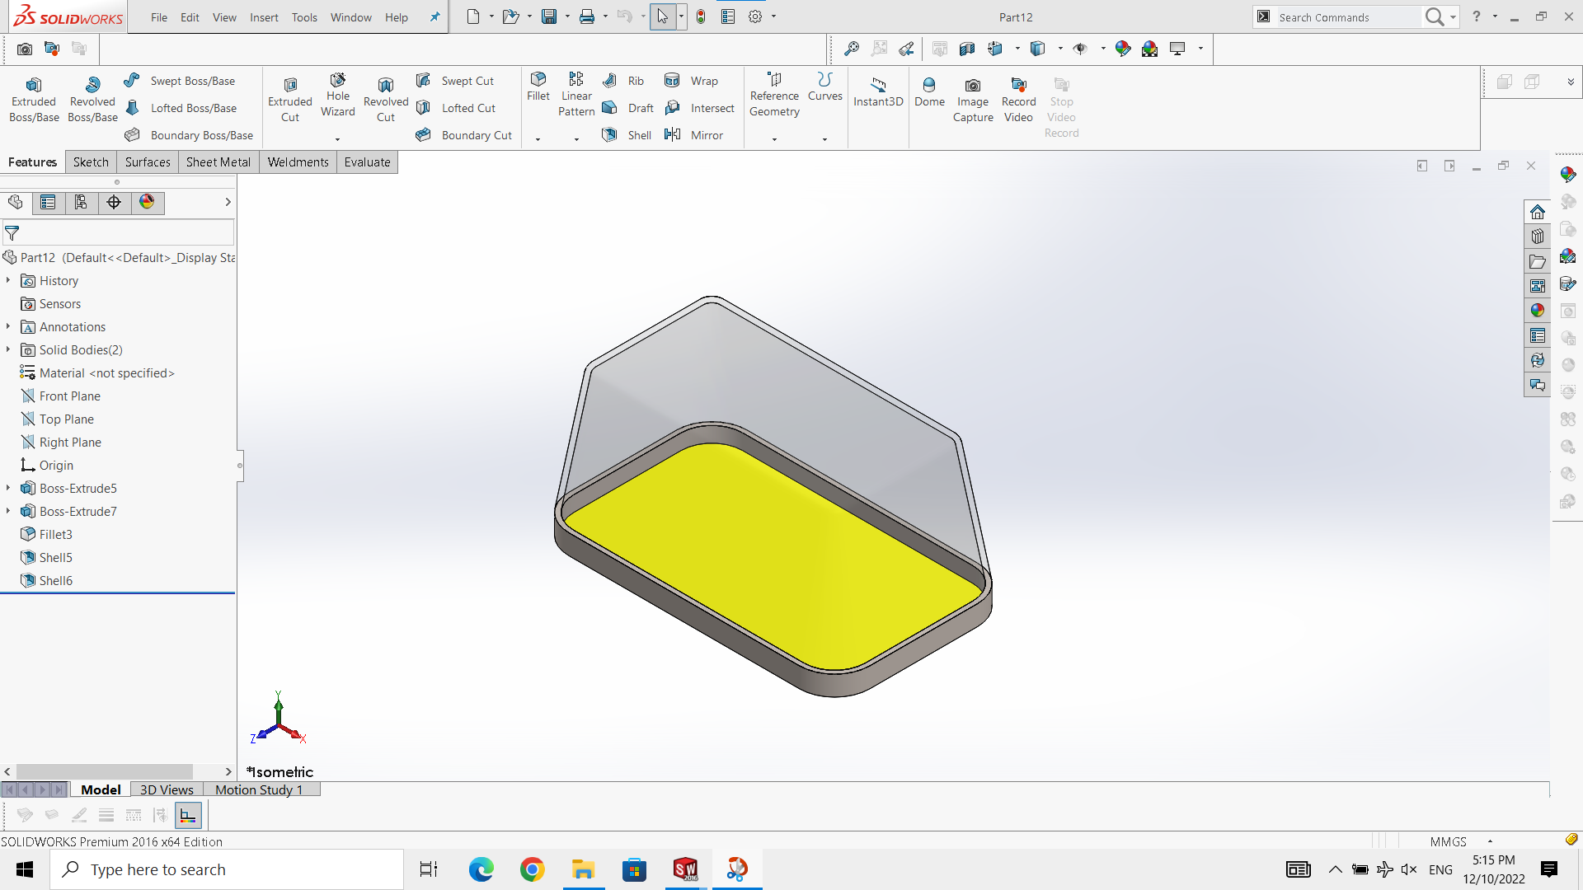Activate the Revolved Cut tool
This screenshot has width=1583, height=890.
[386, 100]
